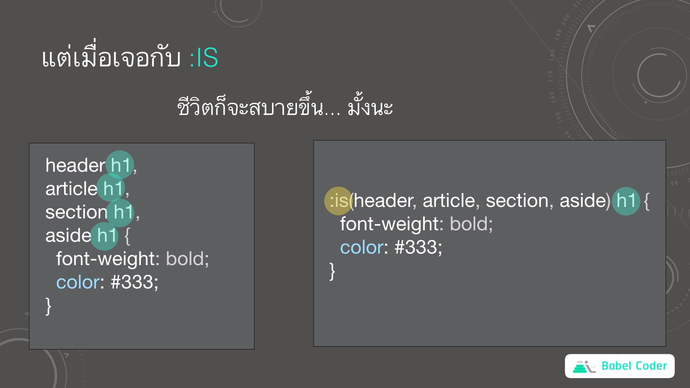690x388 pixels.
Task: Click the word header in left code box
Action: pyautogui.click(x=75, y=166)
